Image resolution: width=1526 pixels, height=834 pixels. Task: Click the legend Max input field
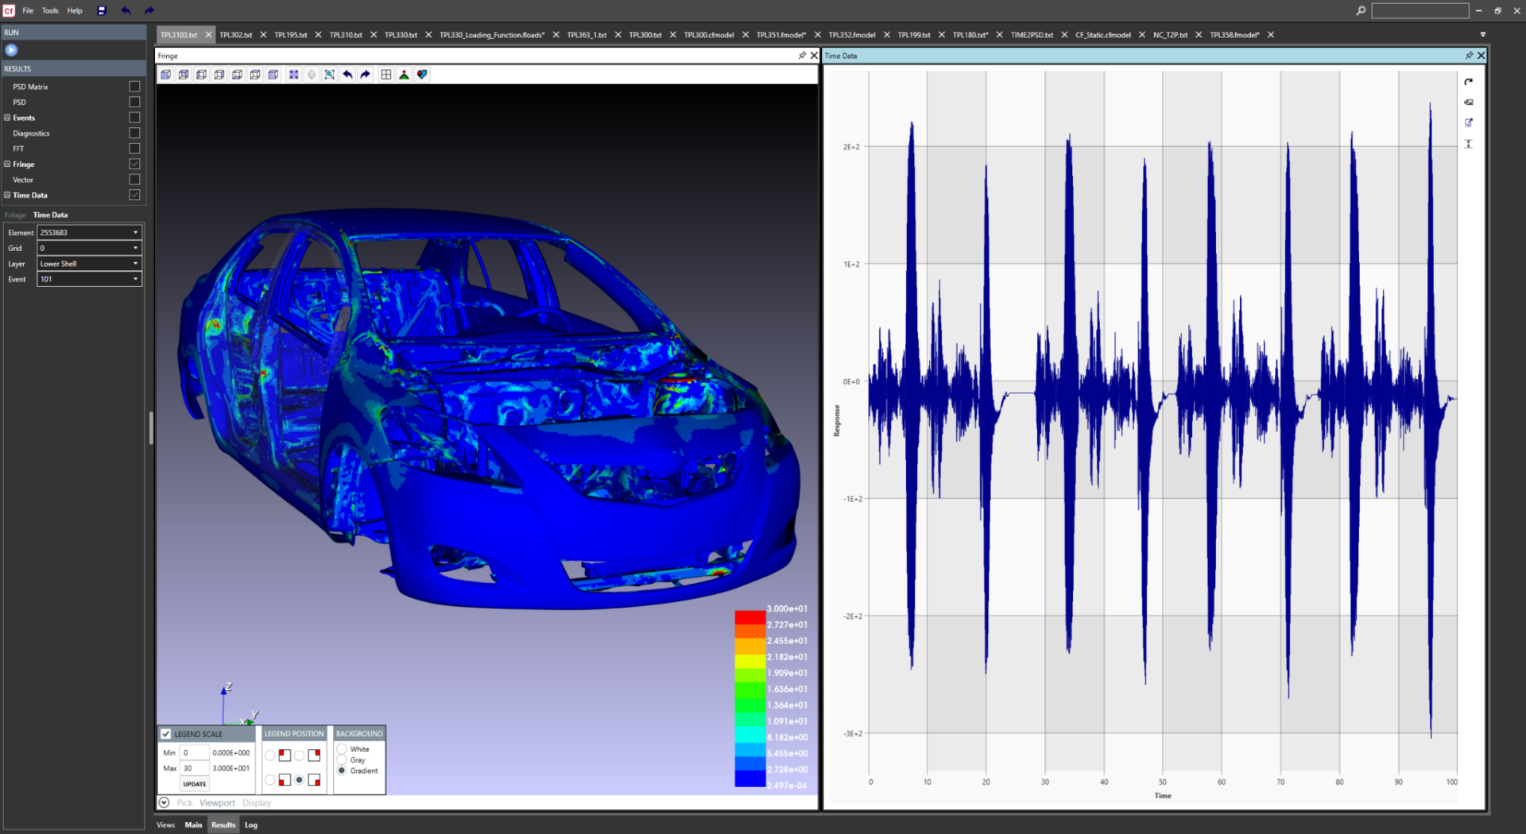click(x=195, y=768)
